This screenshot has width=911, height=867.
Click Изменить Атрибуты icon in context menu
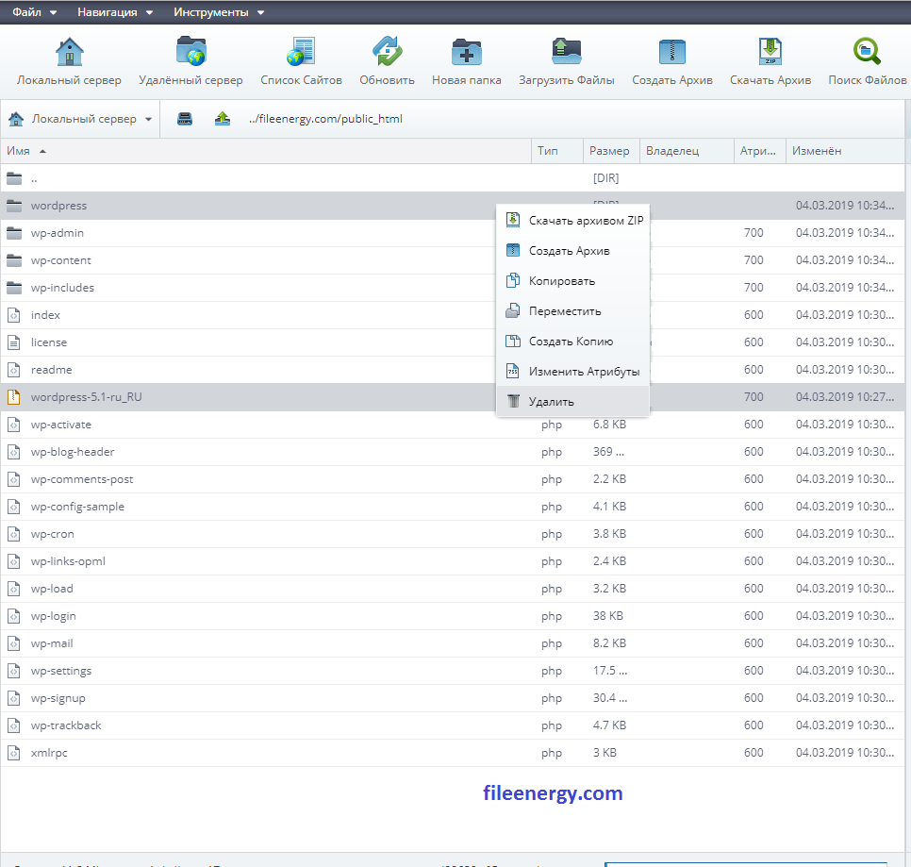pyautogui.click(x=513, y=371)
